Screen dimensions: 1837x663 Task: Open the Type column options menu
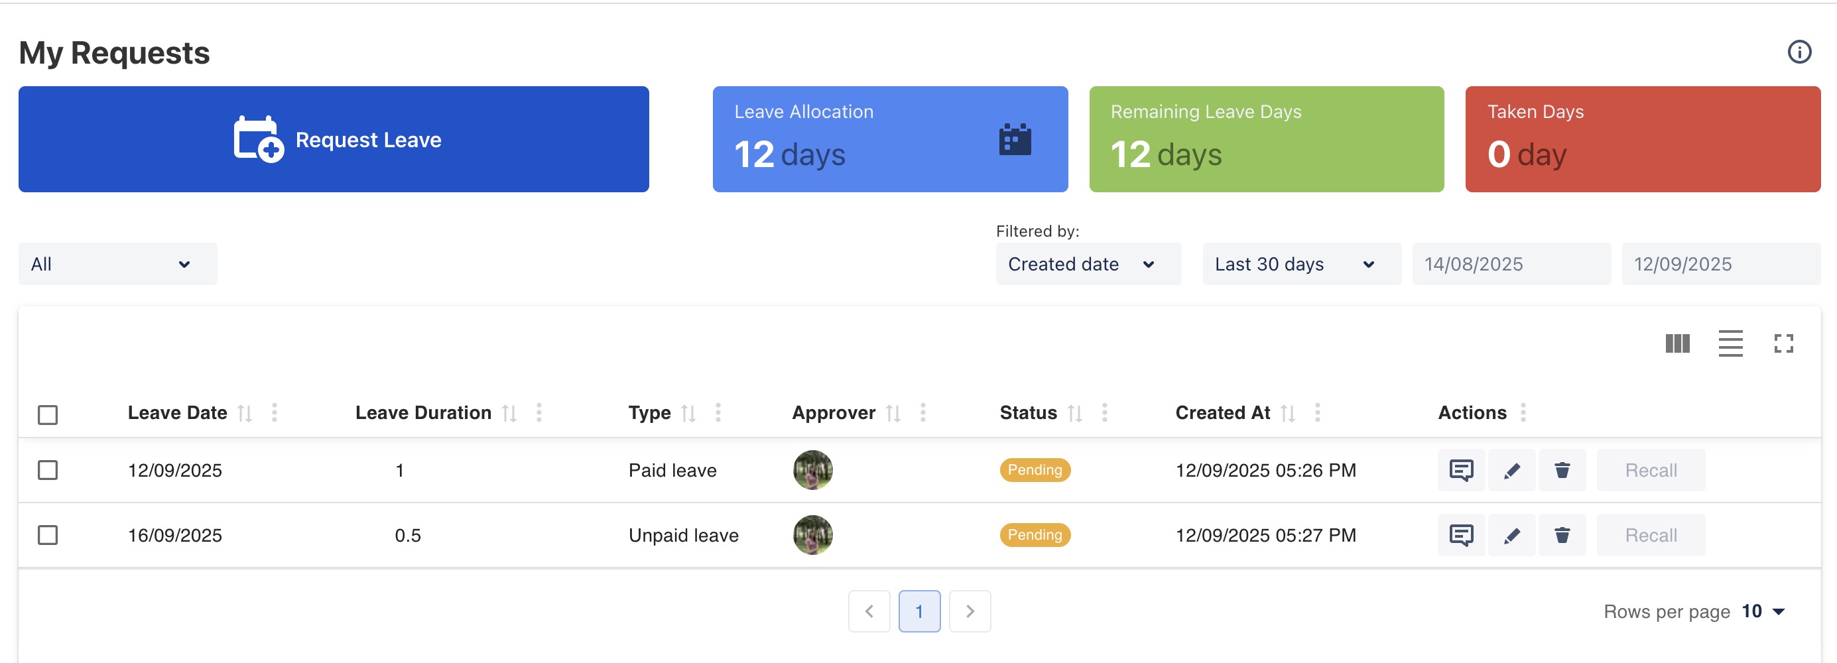718,412
